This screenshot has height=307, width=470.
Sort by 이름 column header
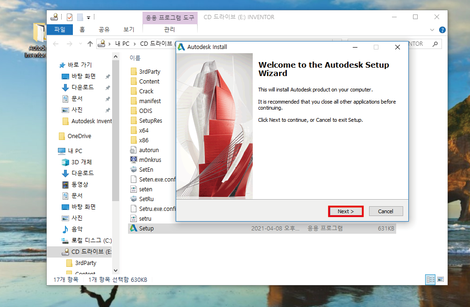(135, 58)
